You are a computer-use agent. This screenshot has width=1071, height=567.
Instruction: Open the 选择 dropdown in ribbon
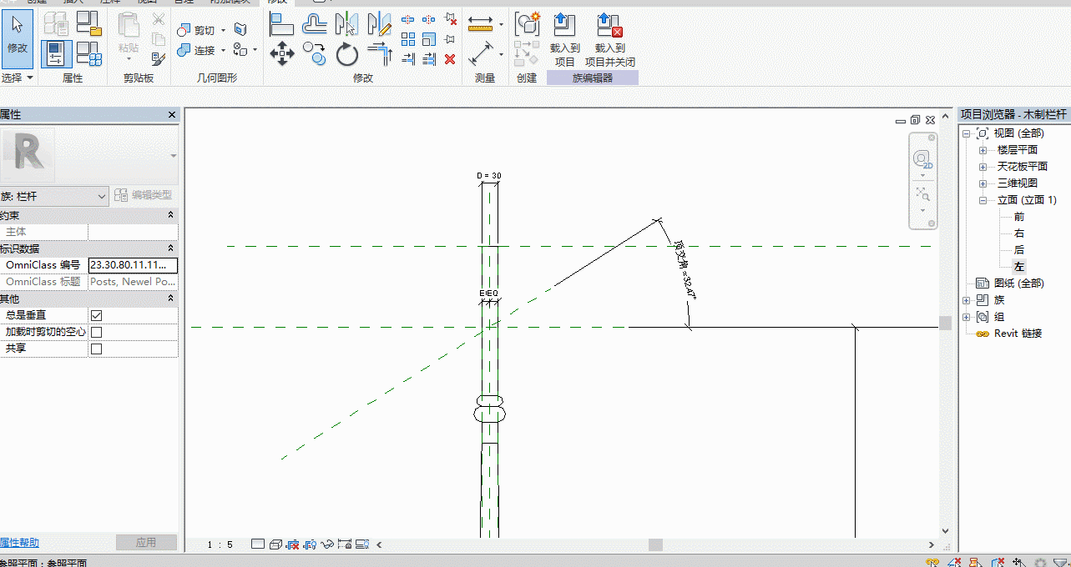(x=18, y=78)
